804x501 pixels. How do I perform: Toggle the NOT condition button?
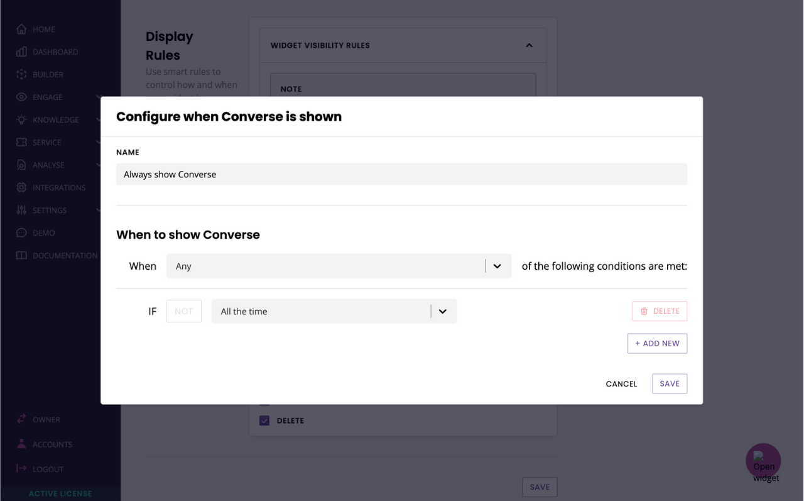pyautogui.click(x=183, y=311)
